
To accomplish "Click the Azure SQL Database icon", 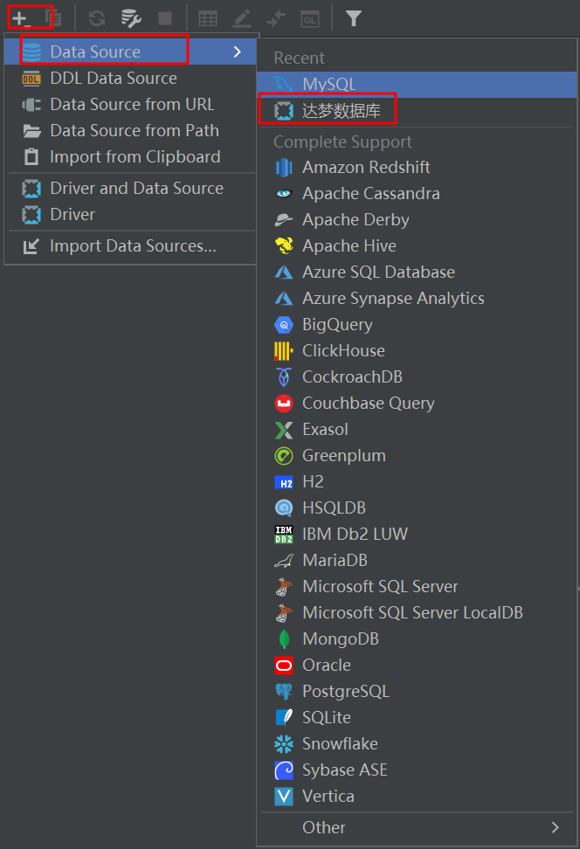I will pos(284,272).
